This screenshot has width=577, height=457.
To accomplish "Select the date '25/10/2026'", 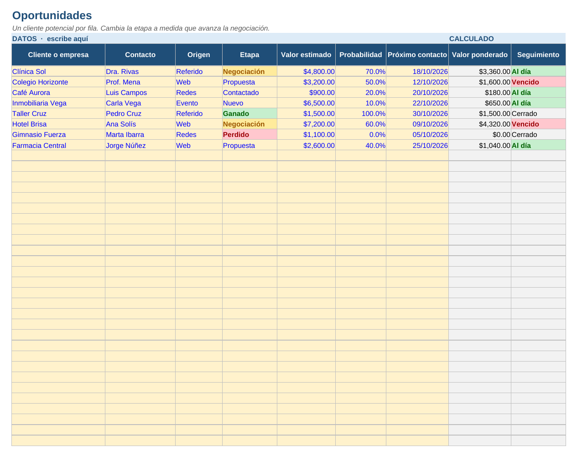I will pos(417,145).
